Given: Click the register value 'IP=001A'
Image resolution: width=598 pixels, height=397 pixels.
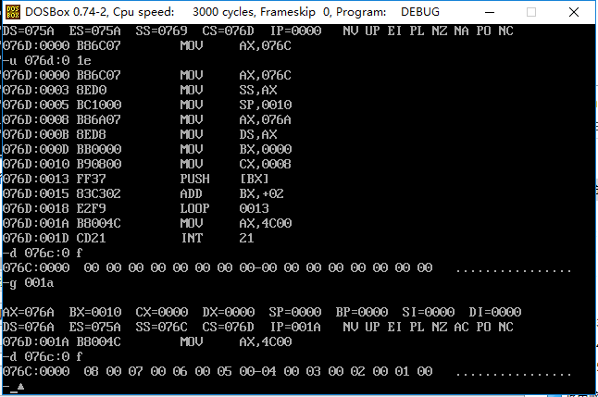Looking at the screenshot, I should (295, 328).
